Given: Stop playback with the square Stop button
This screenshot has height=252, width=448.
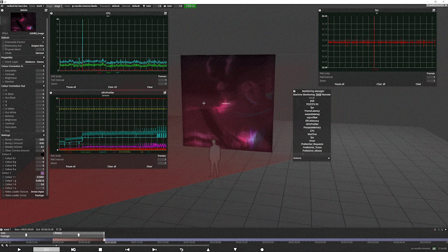Looking at the screenshot, I should tap(100, 249).
